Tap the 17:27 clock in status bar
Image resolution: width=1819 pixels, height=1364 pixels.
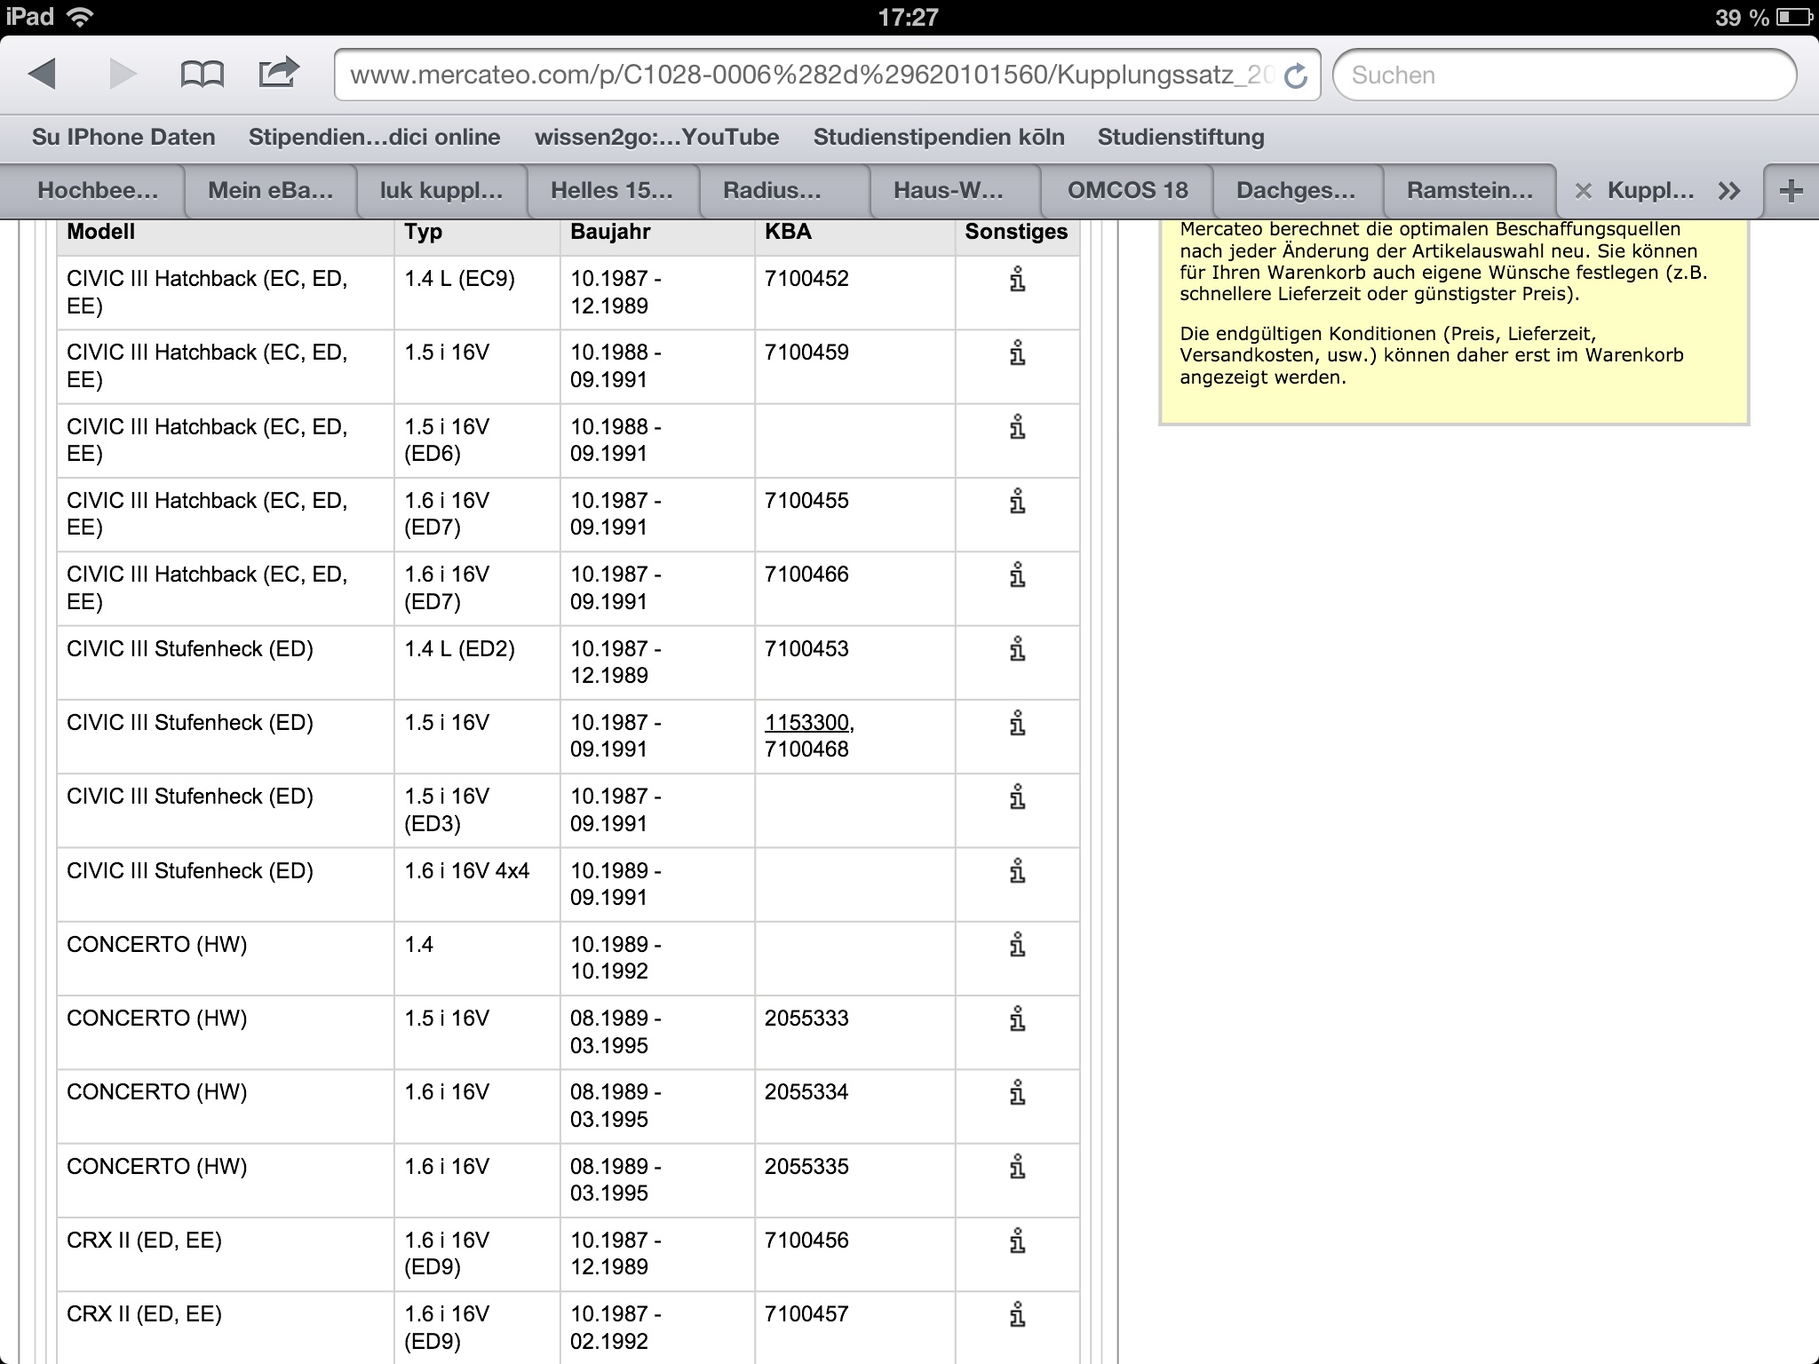pos(908,17)
